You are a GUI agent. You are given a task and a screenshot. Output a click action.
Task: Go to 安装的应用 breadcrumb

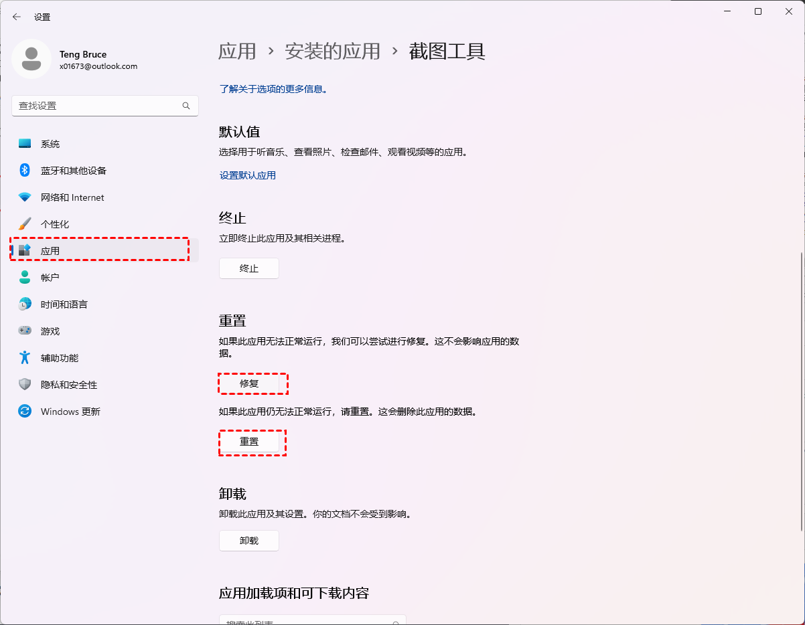click(333, 52)
